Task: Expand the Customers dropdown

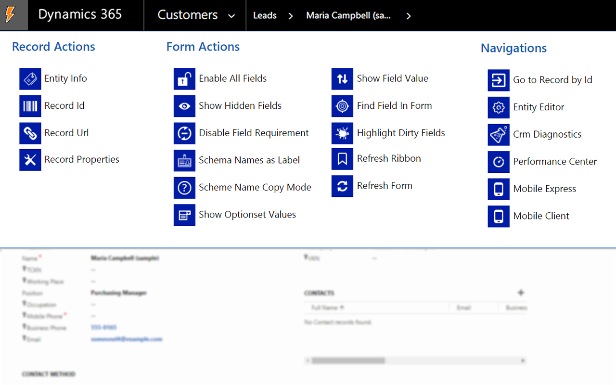Action: tap(231, 15)
